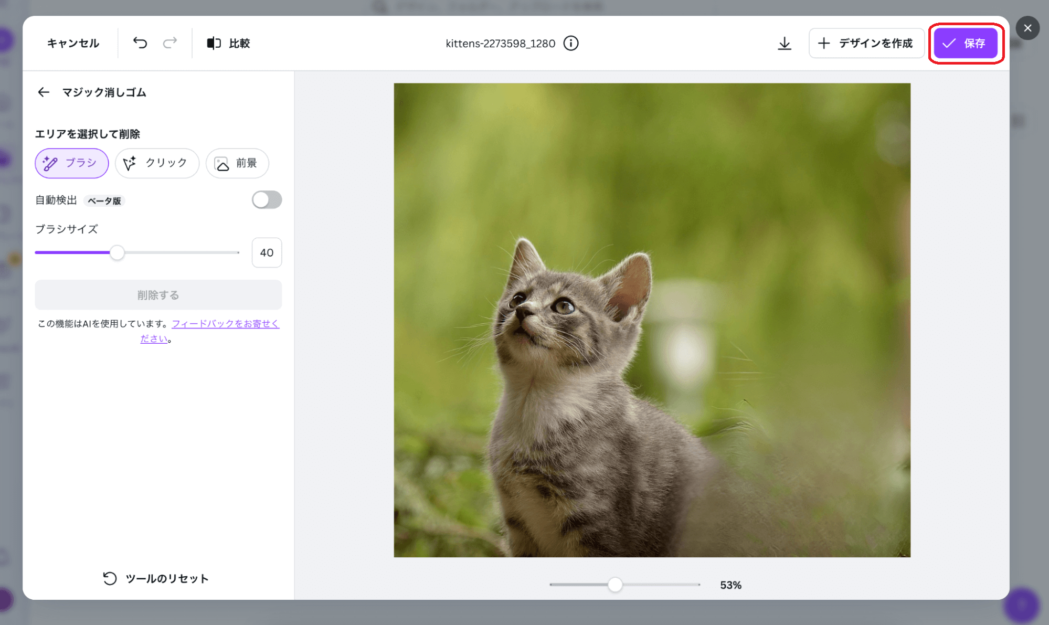Select the filename kittens-2273598_1280
1049x625 pixels.
[500, 43]
